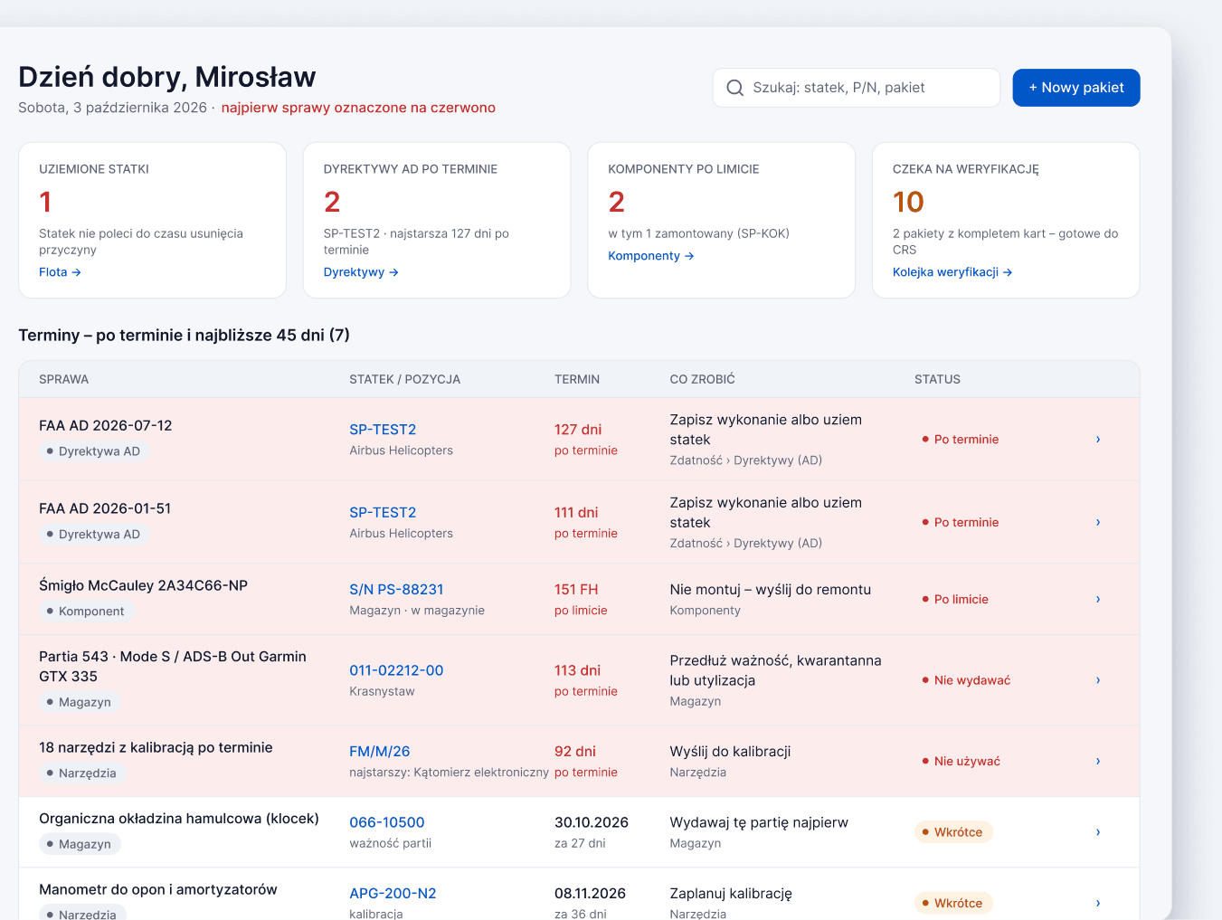Open S/N PS-88231 component link

tap(396, 590)
